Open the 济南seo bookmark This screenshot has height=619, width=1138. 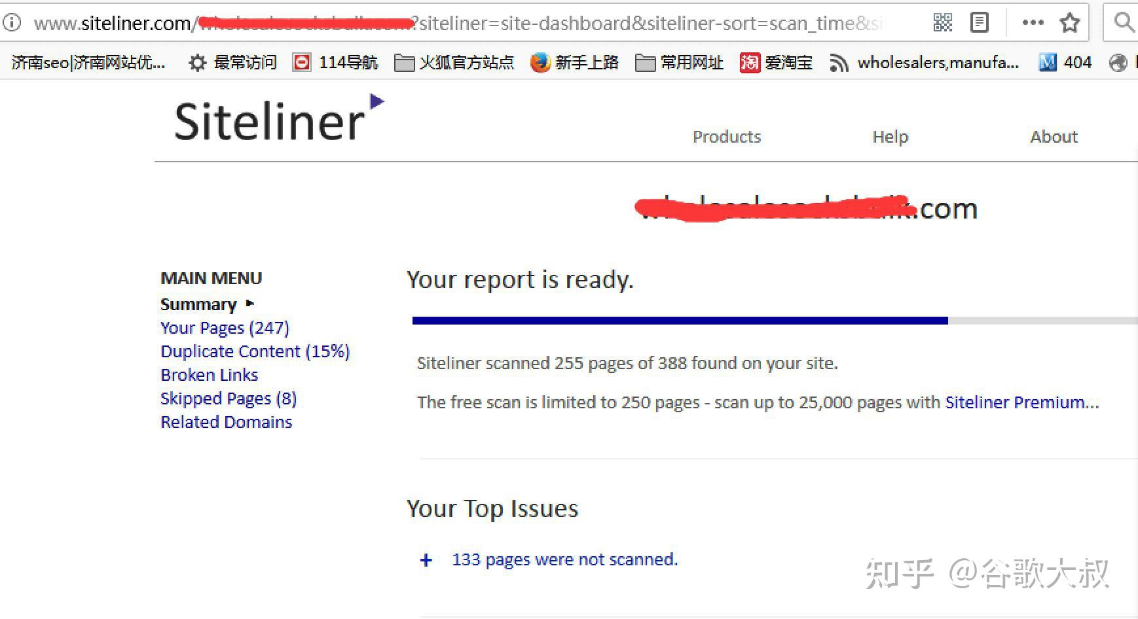88,62
